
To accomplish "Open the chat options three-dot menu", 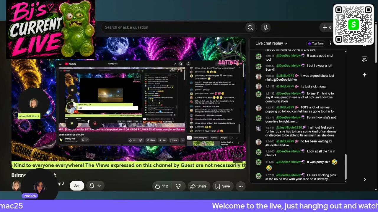I will click(x=330, y=43).
